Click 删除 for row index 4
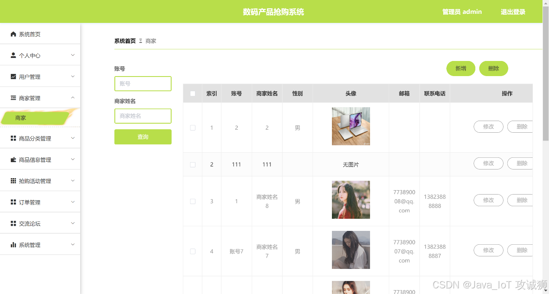 pyautogui.click(x=520, y=250)
